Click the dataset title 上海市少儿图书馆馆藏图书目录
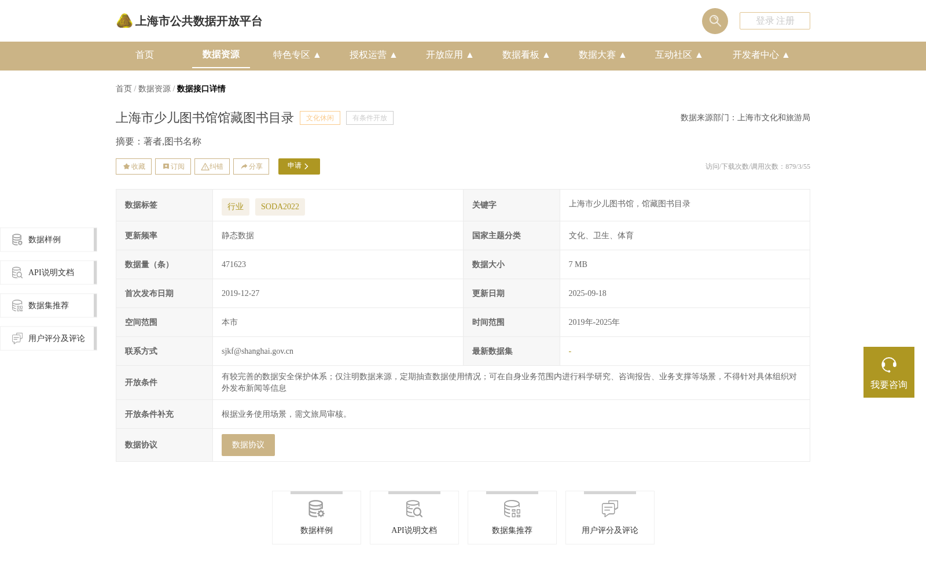The width and height of the screenshot is (926, 578). 205,118
